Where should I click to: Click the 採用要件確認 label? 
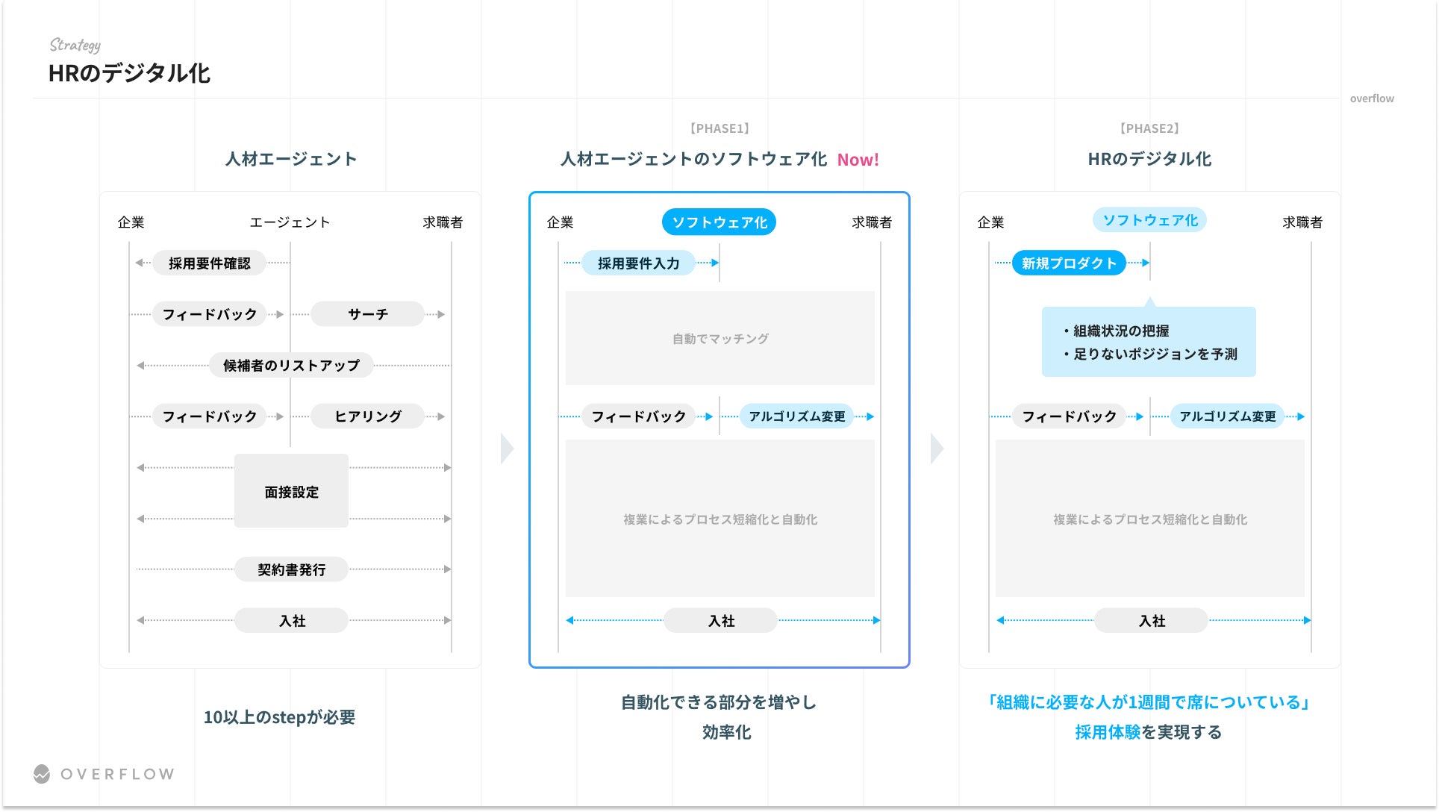click(x=209, y=263)
